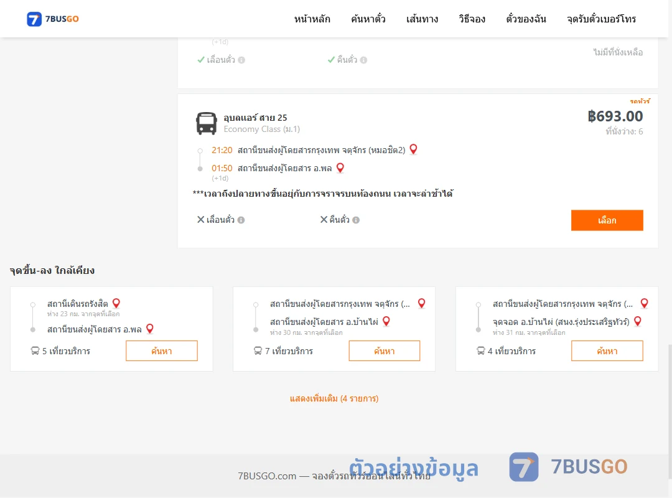Open the จุดรับตั๋วเบอร์โทร menu item
The height and width of the screenshot is (498, 672).
(x=601, y=19)
